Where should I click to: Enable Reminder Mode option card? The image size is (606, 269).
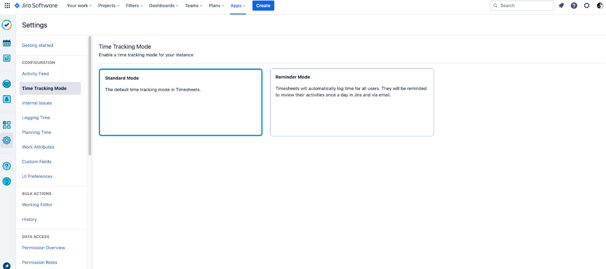(x=351, y=102)
